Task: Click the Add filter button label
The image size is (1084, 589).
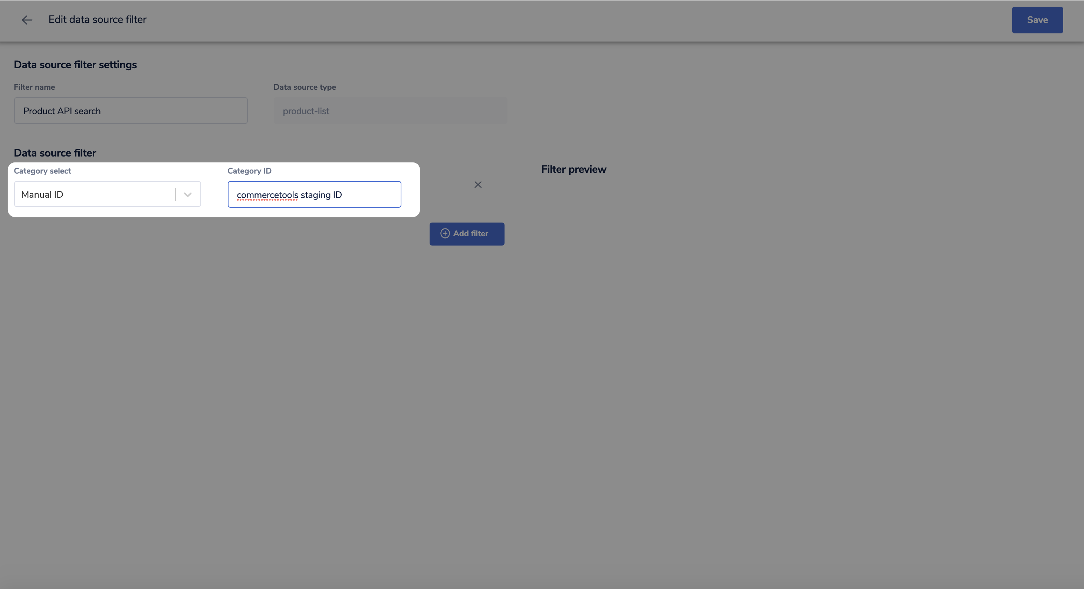Action: click(470, 234)
